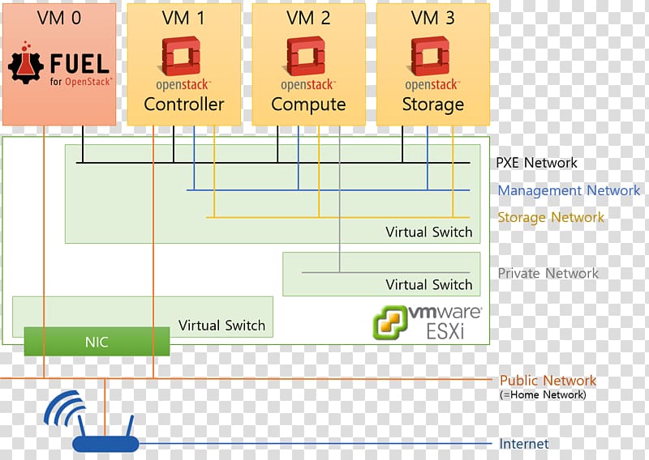Click the Internet legend label
649x460 pixels.
(524, 444)
